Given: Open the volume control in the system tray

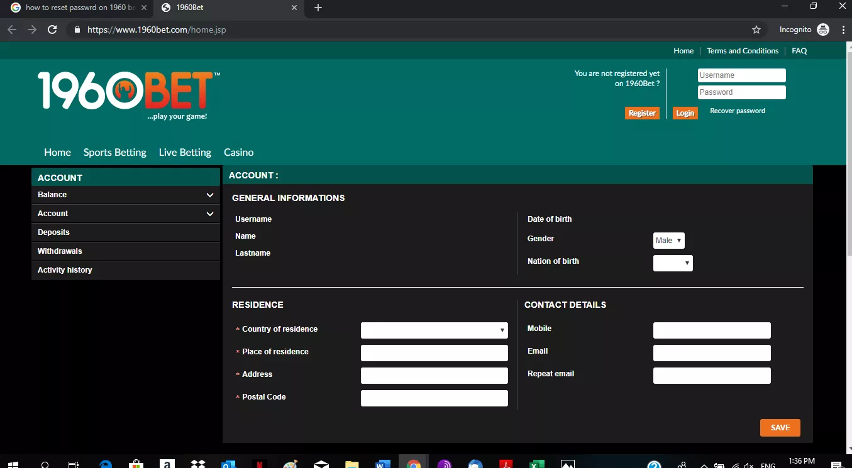Looking at the screenshot, I should [x=748, y=465].
